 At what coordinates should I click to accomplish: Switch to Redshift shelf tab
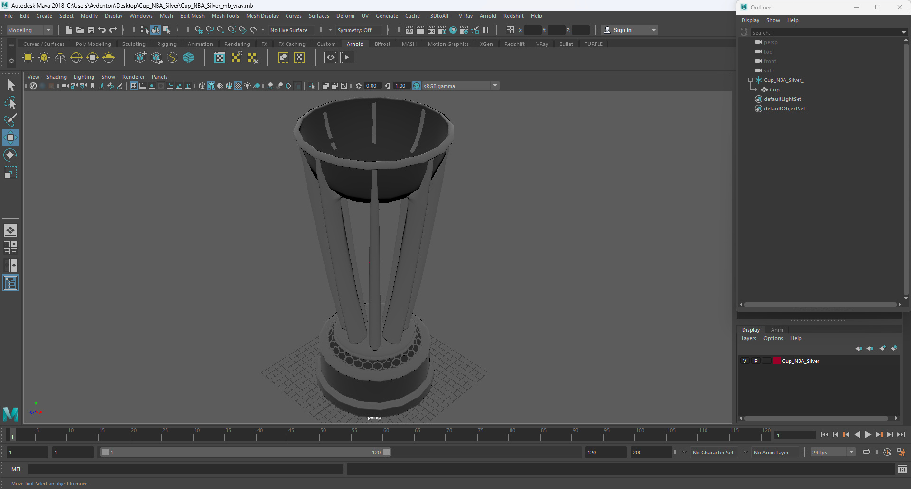514,44
